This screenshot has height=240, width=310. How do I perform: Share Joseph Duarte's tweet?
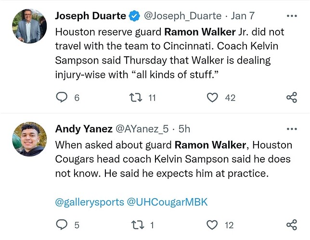[x=291, y=98]
